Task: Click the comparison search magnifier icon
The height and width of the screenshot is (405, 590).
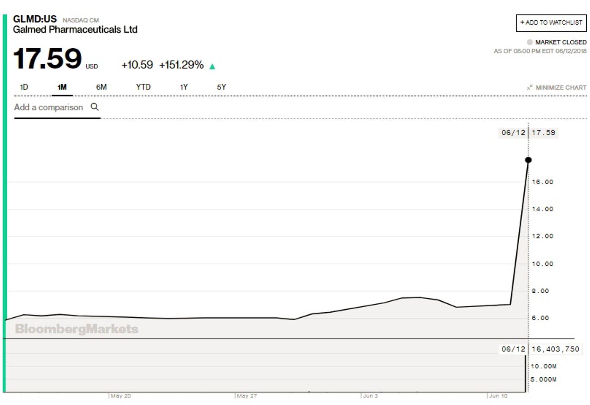Action: pos(95,107)
